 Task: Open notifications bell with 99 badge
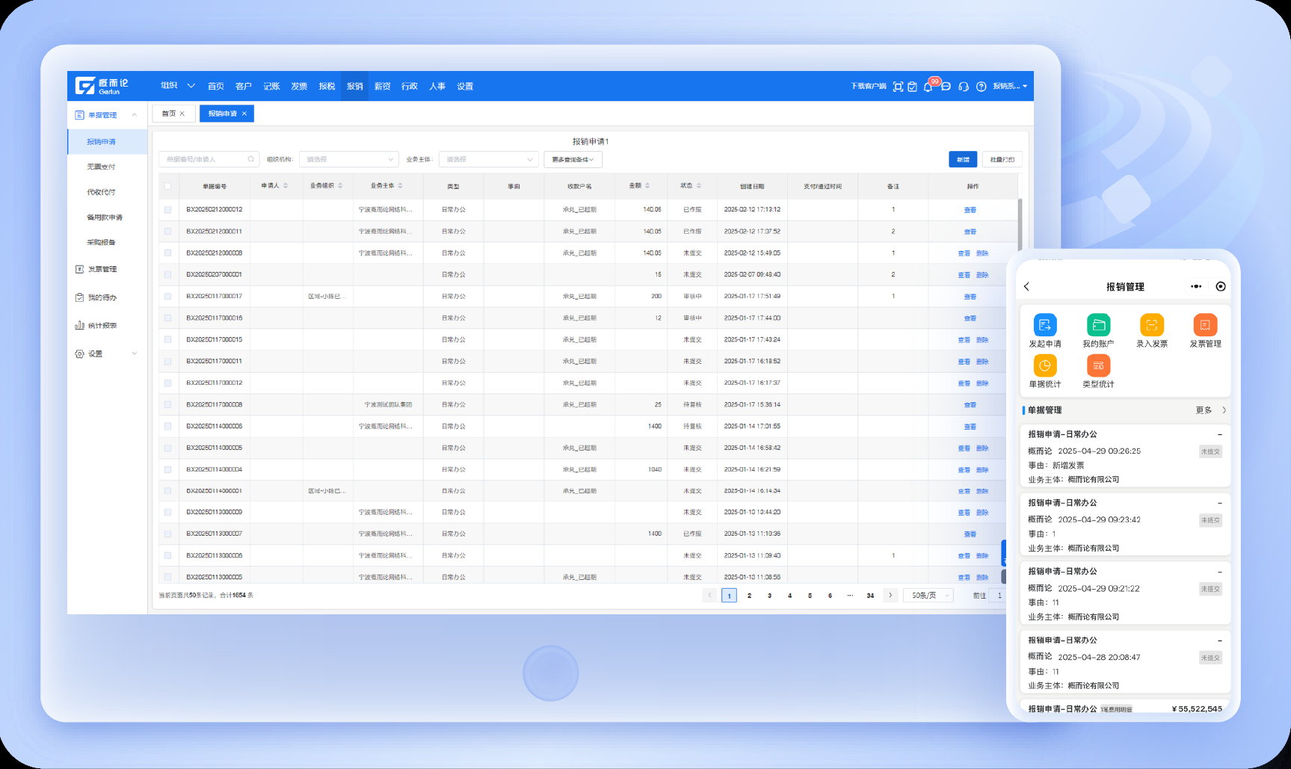click(x=928, y=87)
